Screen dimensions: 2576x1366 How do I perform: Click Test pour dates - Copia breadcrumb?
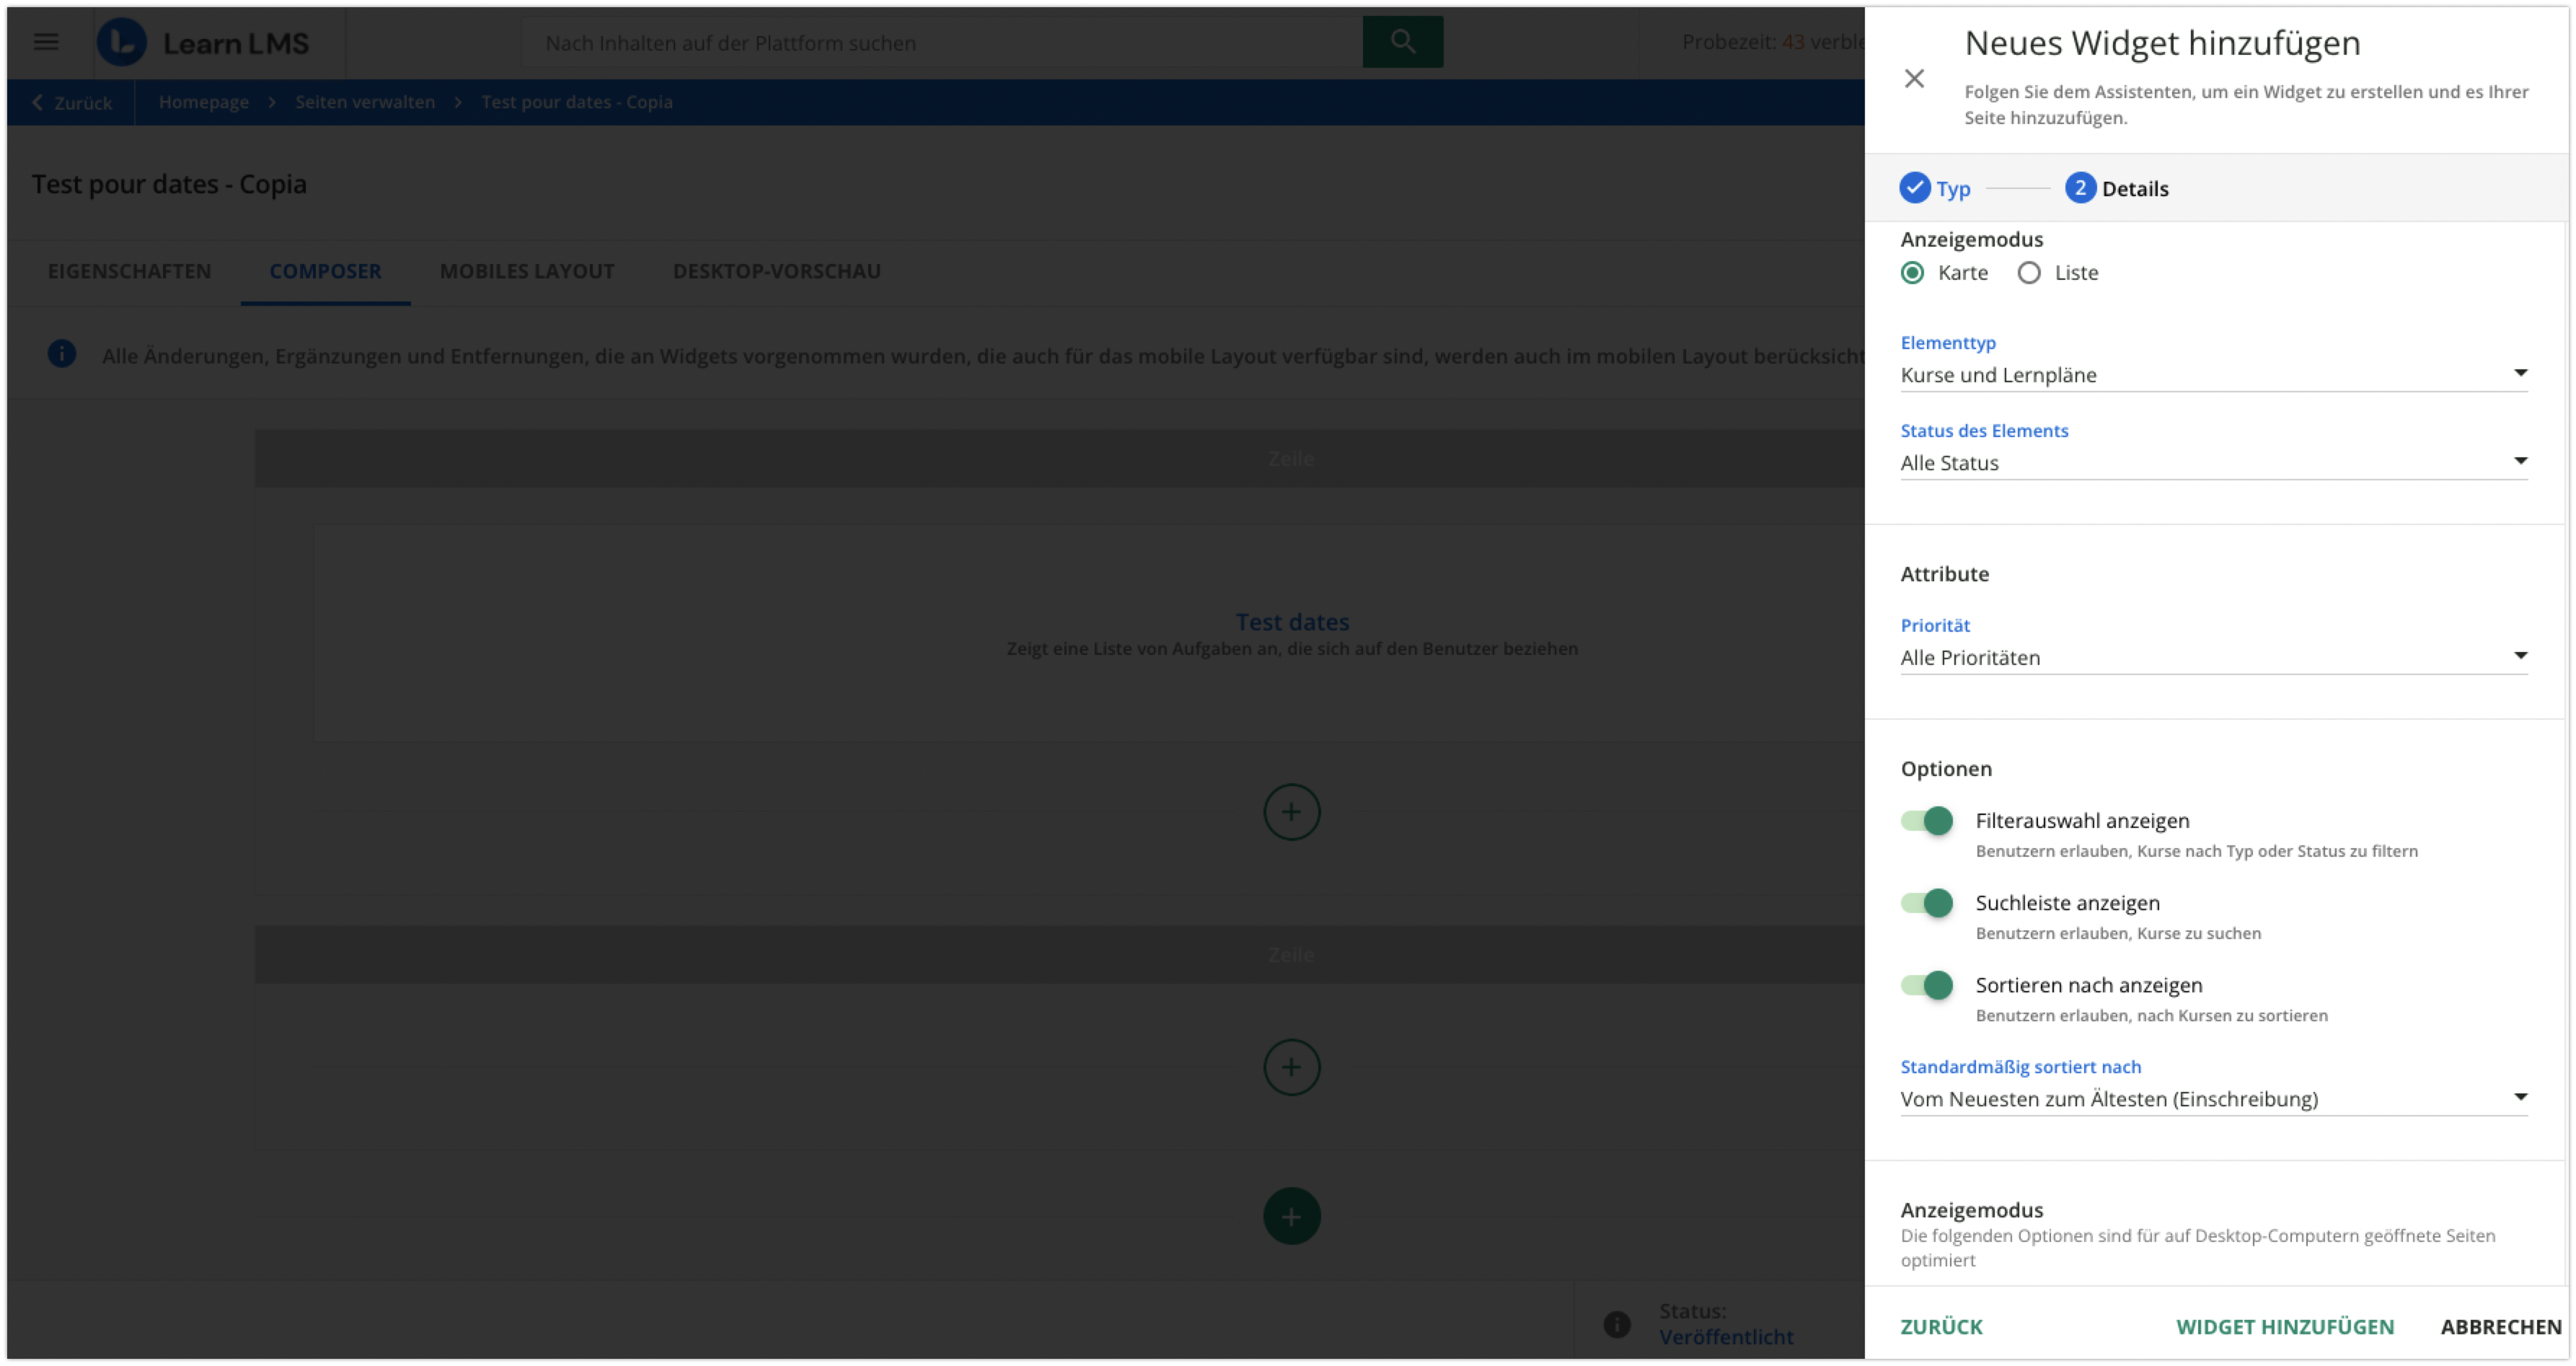[576, 102]
